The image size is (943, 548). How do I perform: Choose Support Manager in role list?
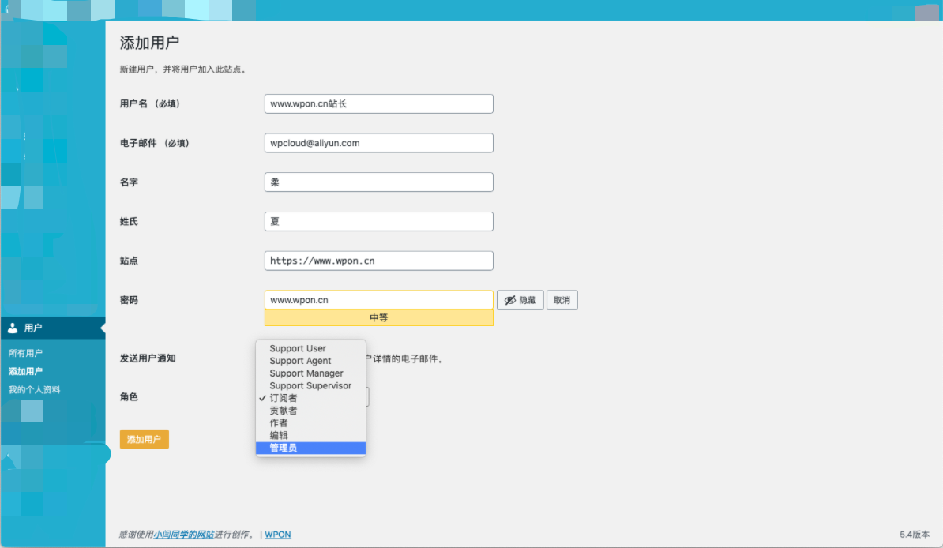coord(310,373)
